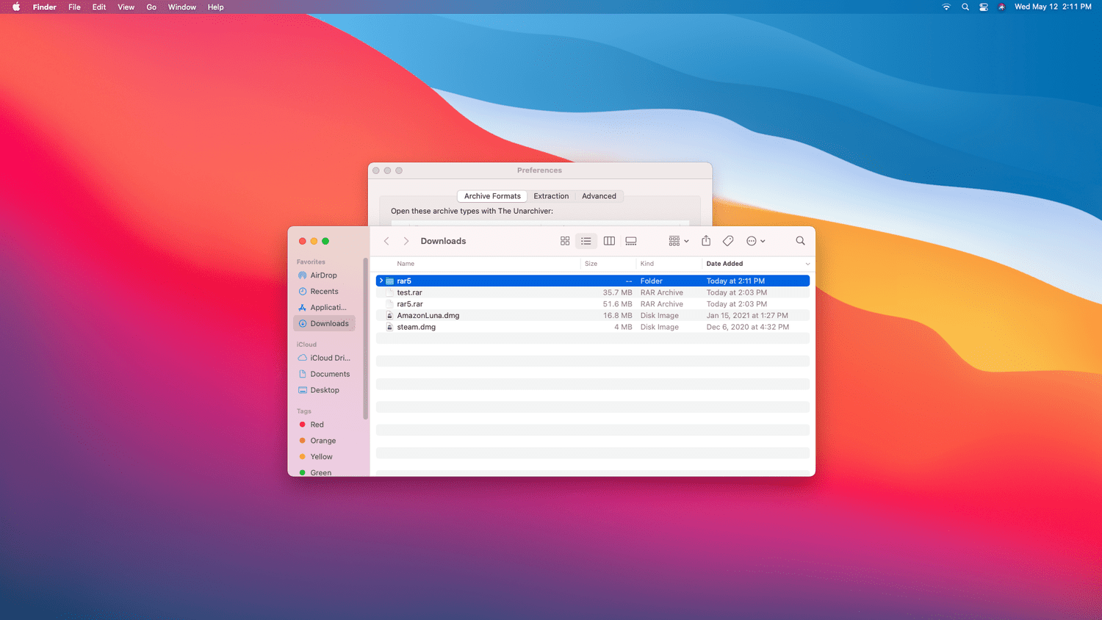The image size is (1102, 620).
Task: Open Spotlight search in menu bar
Action: click(x=965, y=7)
